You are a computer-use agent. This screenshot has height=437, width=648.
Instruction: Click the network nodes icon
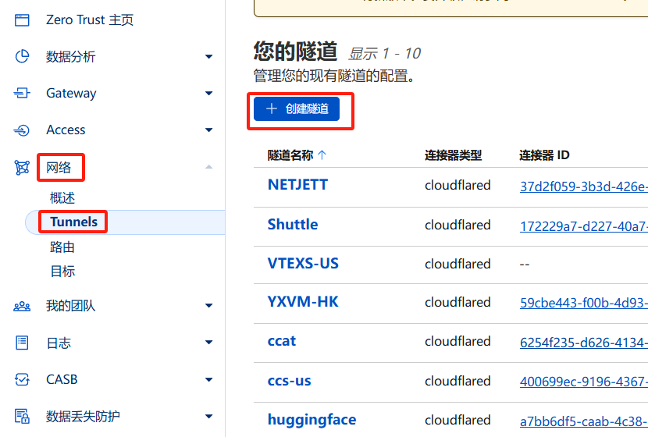click(22, 168)
